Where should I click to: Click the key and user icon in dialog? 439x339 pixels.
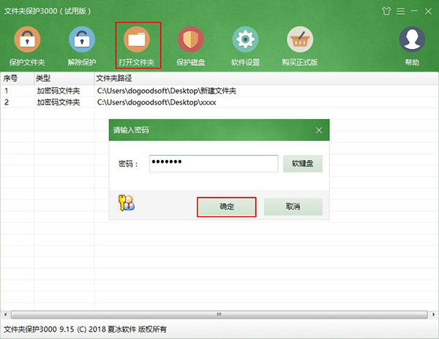tap(127, 203)
